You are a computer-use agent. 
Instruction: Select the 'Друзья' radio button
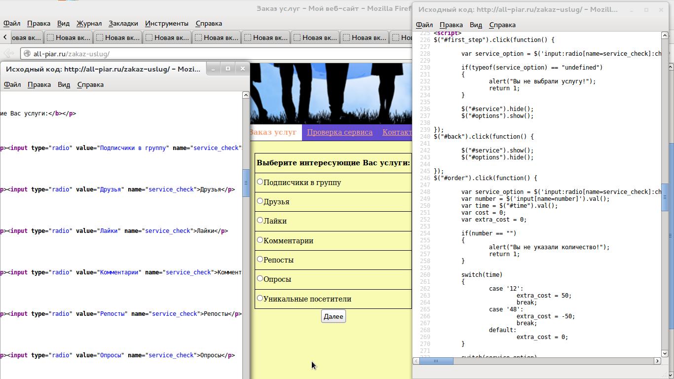(260, 201)
